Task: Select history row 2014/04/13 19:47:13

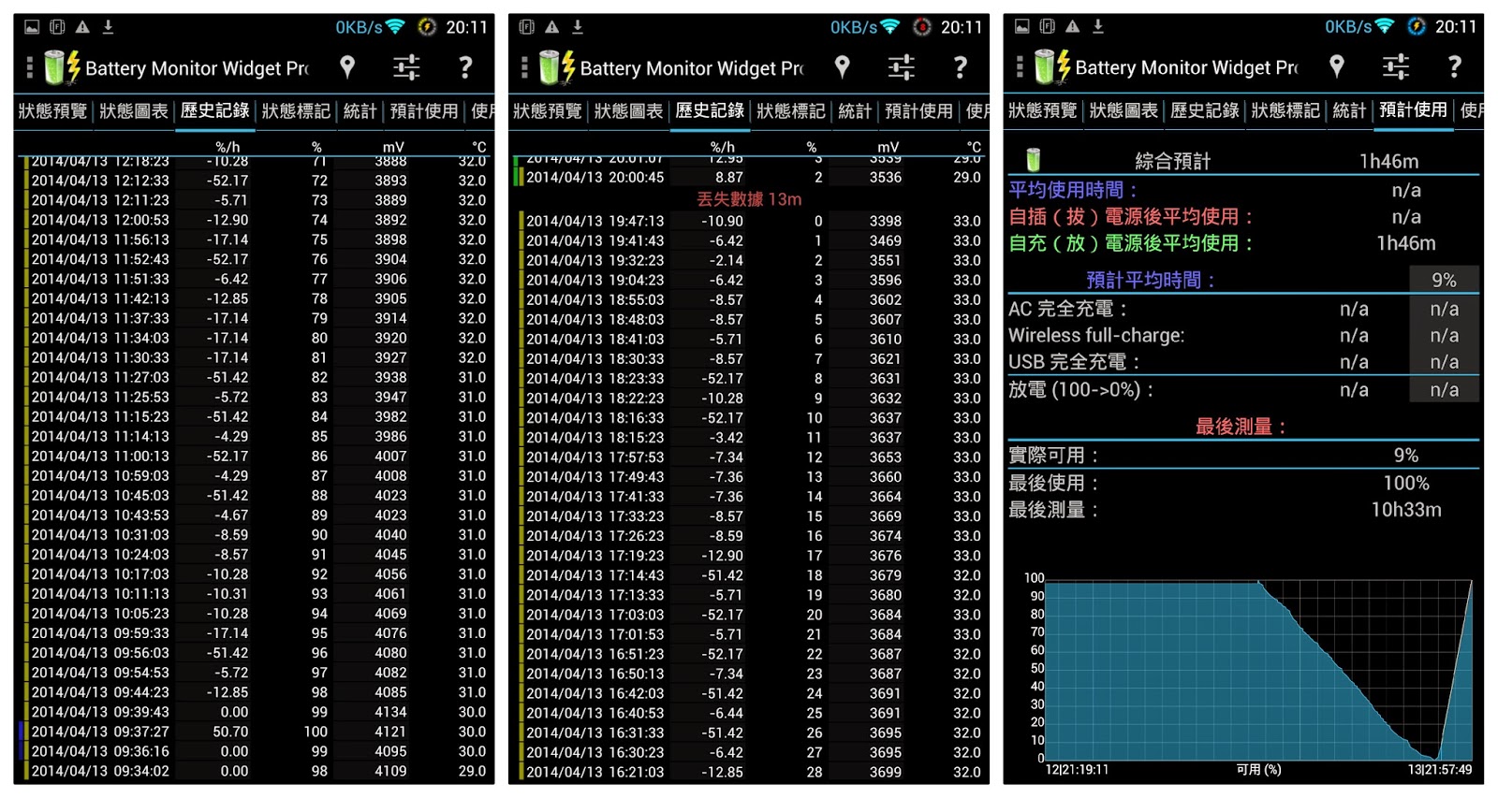Action: click(x=749, y=221)
